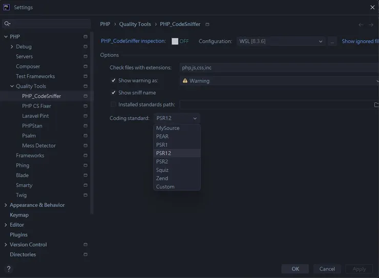Expand the Appearance & Behavior node

(x=6, y=205)
